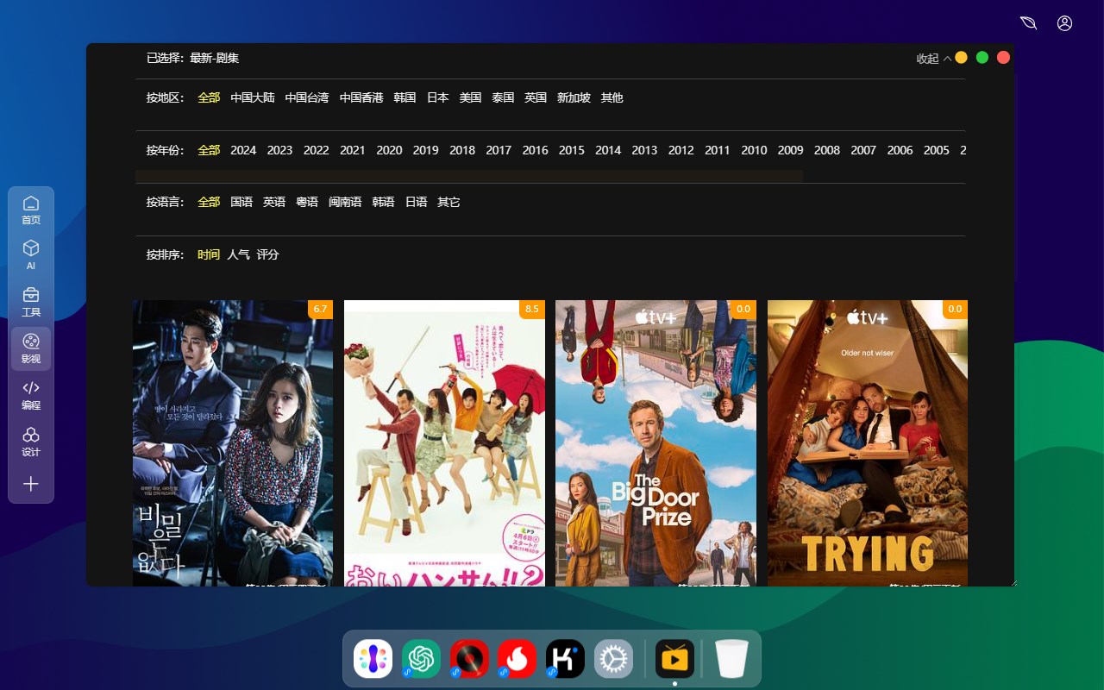Viewport: 1104px width, 690px height.
Task: Open the Trying series poster
Action: tap(868, 443)
